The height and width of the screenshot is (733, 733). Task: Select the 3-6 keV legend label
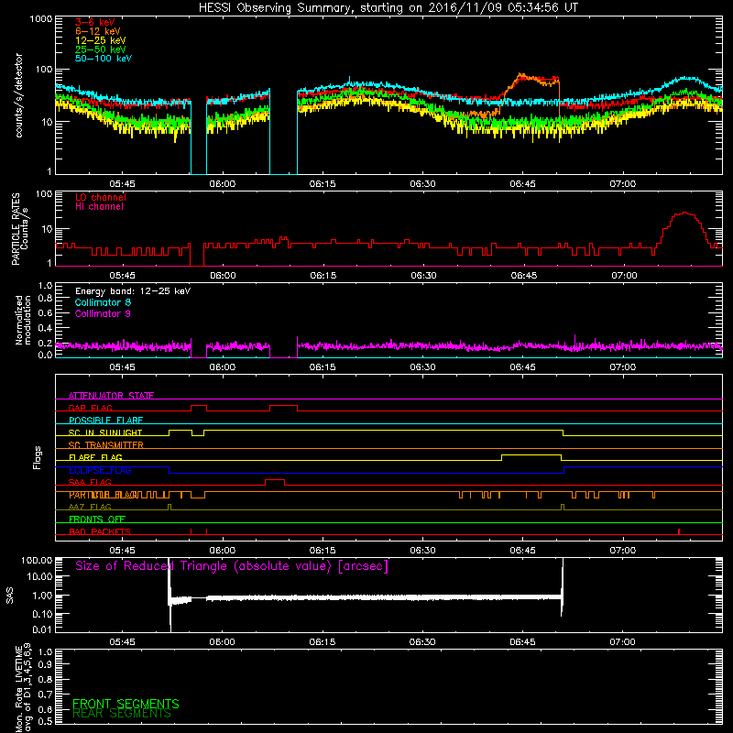95,22
